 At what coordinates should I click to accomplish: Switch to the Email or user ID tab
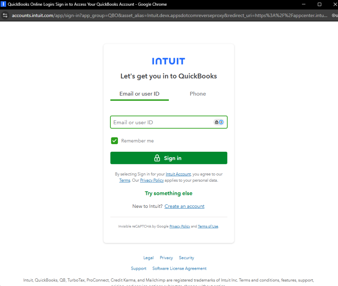point(140,94)
